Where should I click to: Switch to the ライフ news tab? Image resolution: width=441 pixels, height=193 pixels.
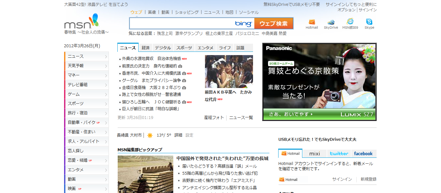coord(225,48)
